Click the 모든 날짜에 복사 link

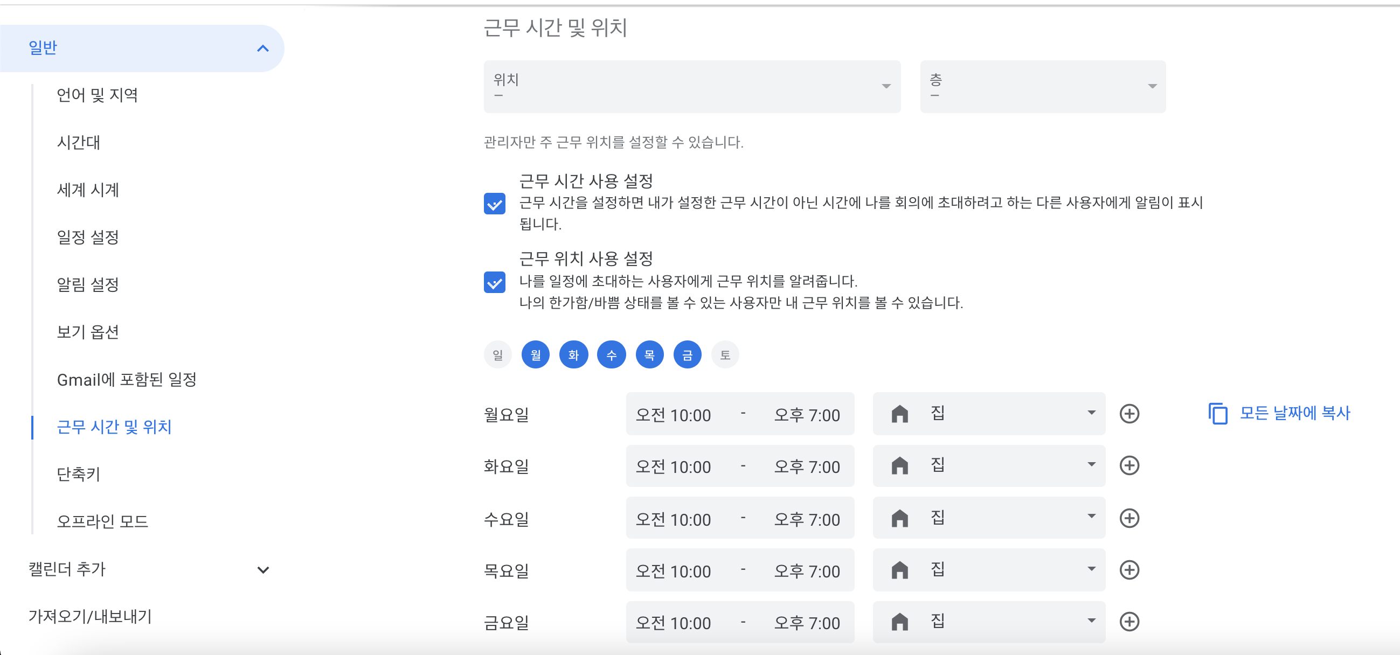[x=1294, y=413]
